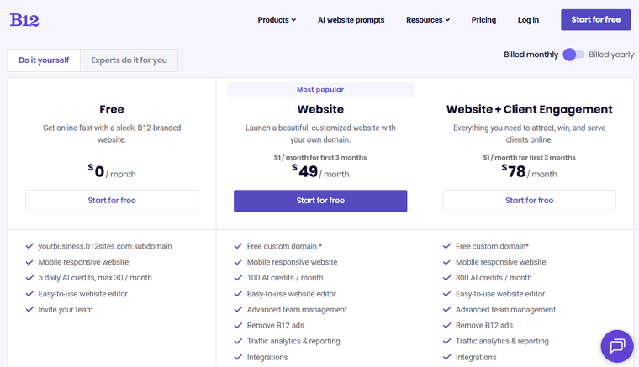Start for free on the Website plan

pos(320,201)
